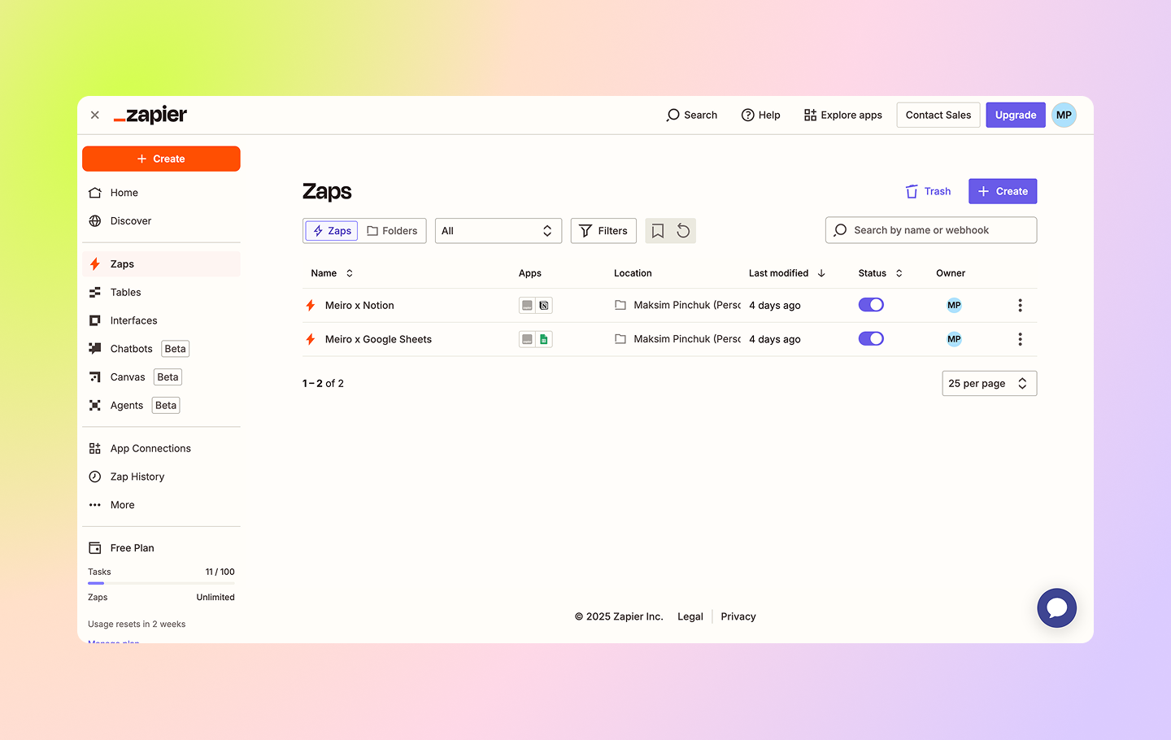This screenshot has height=740, width=1171.
Task: Open Agents in the sidebar
Action: click(161, 406)
